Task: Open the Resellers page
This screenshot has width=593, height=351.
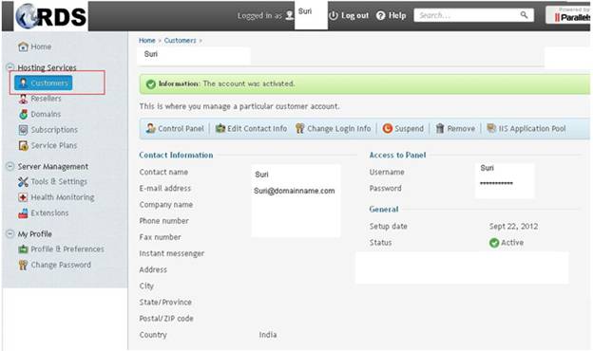Action: [x=46, y=99]
